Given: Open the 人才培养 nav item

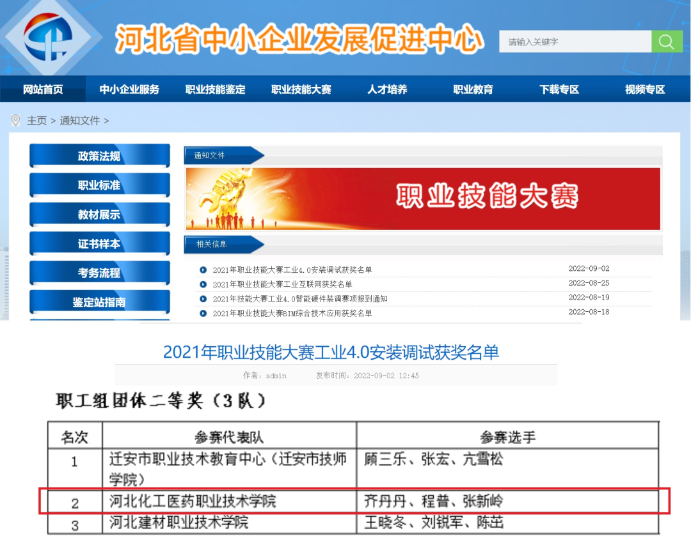Looking at the screenshot, I should coord(387,89).
